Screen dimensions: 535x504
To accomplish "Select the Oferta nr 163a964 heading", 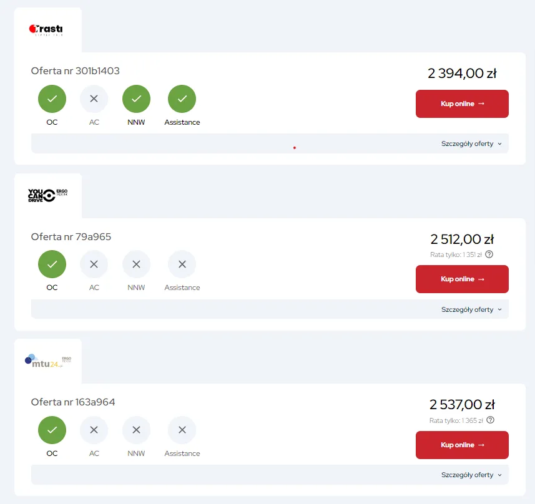I will [73, 402].
